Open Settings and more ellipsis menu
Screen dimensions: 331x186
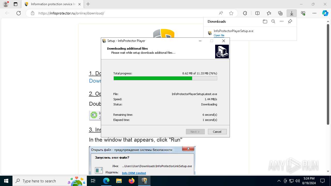314,13
